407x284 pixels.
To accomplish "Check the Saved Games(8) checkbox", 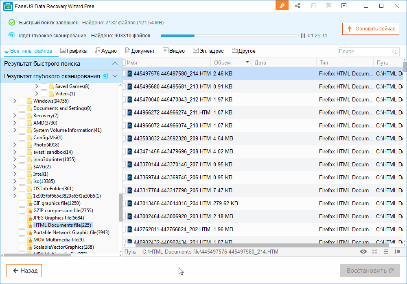I will pyautogui.click(x=44, y=86).
